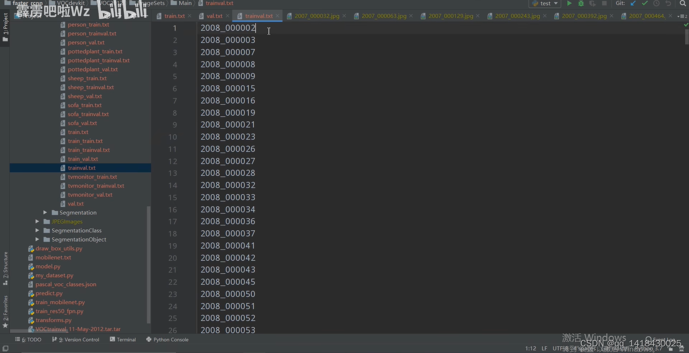Screen dimensions: 689x353
Task: Close the 2007_000392.jpg tab
Action: pos(611,16)
